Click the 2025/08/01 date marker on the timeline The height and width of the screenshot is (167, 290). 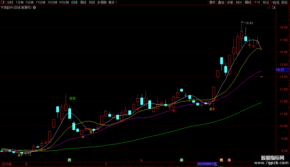207,164
